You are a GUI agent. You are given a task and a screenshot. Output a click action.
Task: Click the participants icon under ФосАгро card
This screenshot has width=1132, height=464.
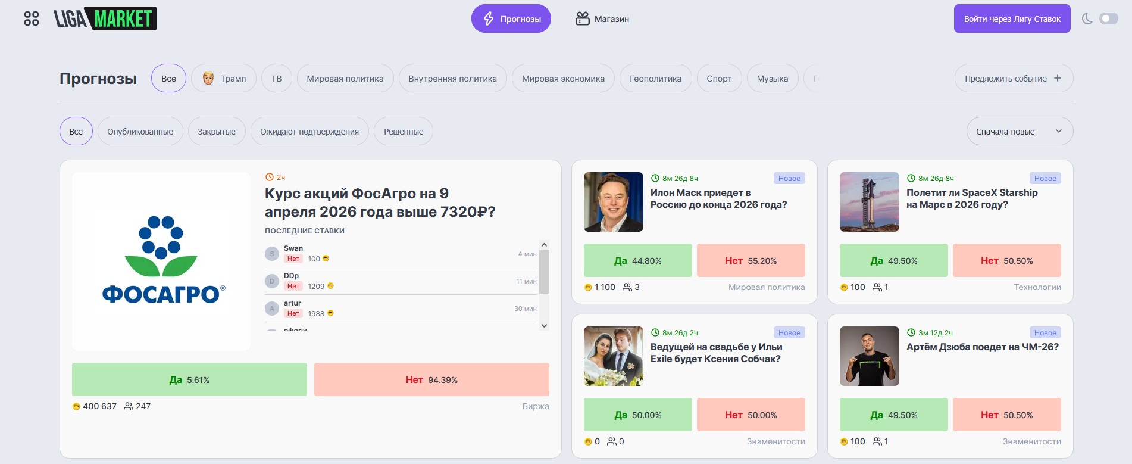coord(128,406)
